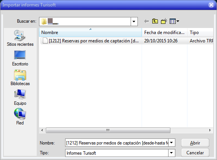Click the Cancelar button
Viewport: 217px width, 160px height.
click(x=195, y=153)
